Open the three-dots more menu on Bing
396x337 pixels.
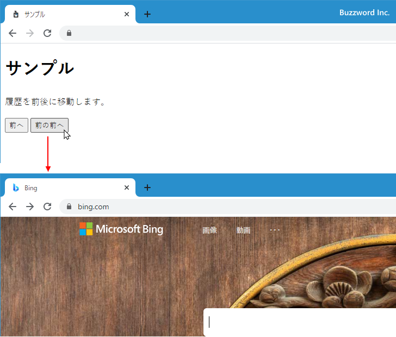coord(275,230)
